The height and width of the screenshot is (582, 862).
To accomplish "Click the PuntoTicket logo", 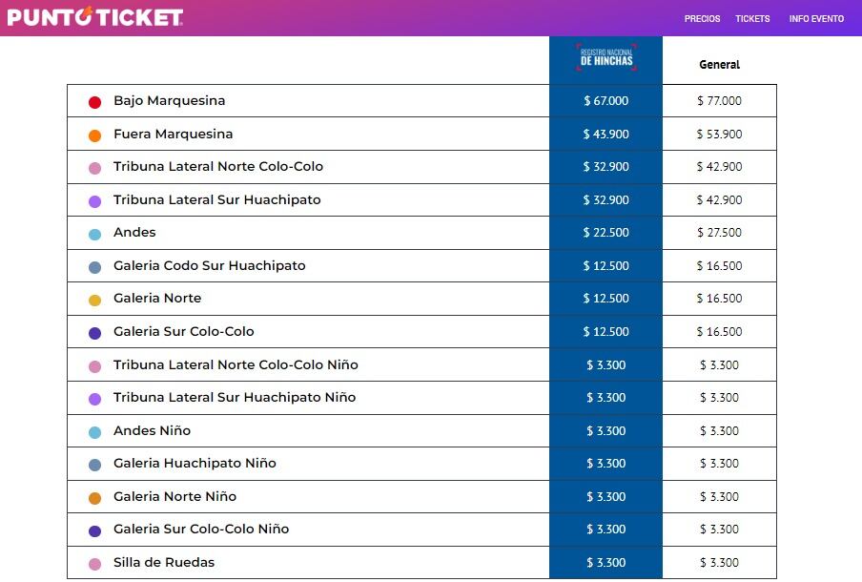I will (94, 16).
